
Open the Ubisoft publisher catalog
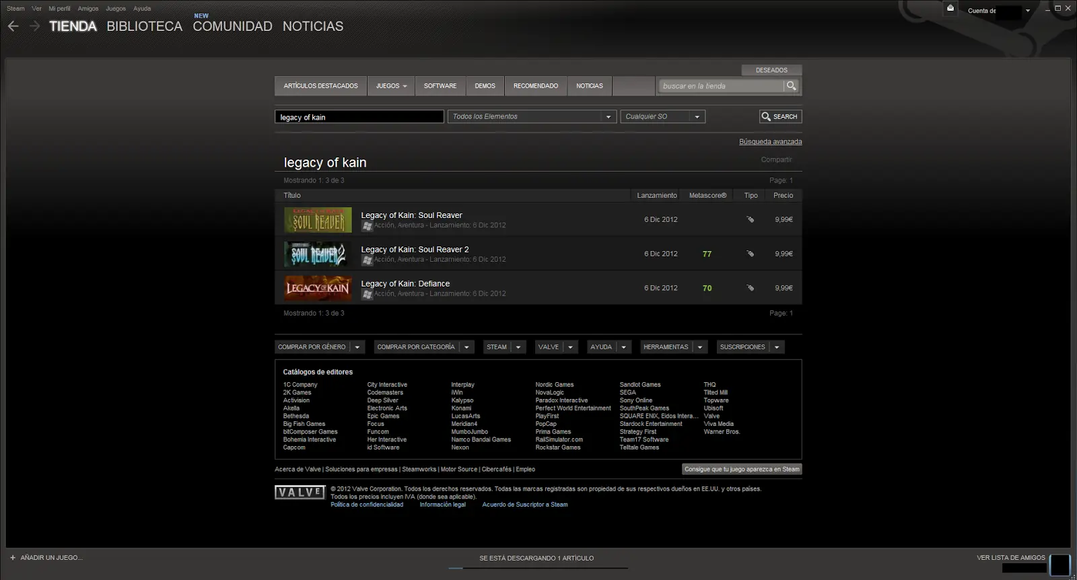point(714,408)
